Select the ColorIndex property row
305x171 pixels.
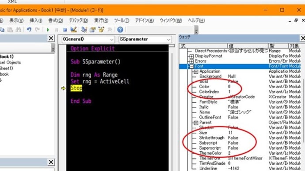point(240,92)
